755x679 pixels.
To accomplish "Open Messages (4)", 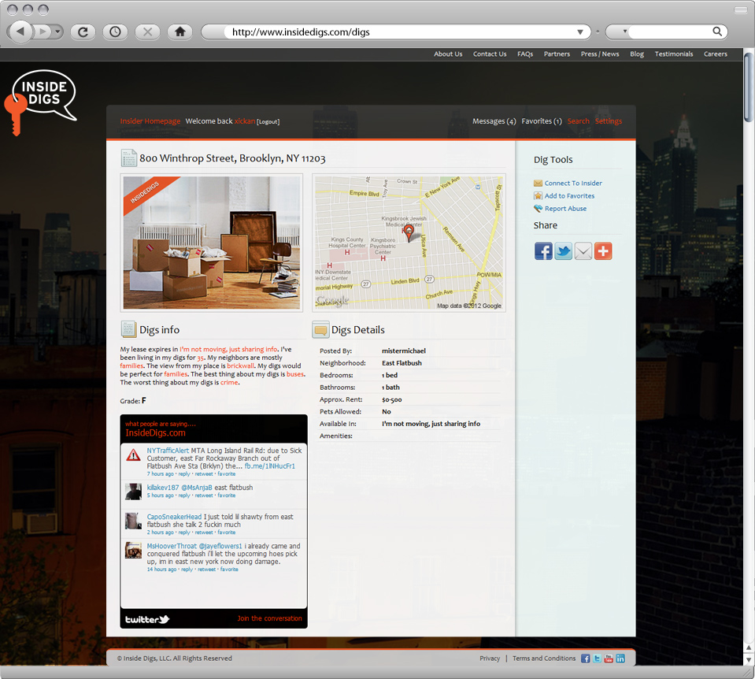I will [494, 121].
